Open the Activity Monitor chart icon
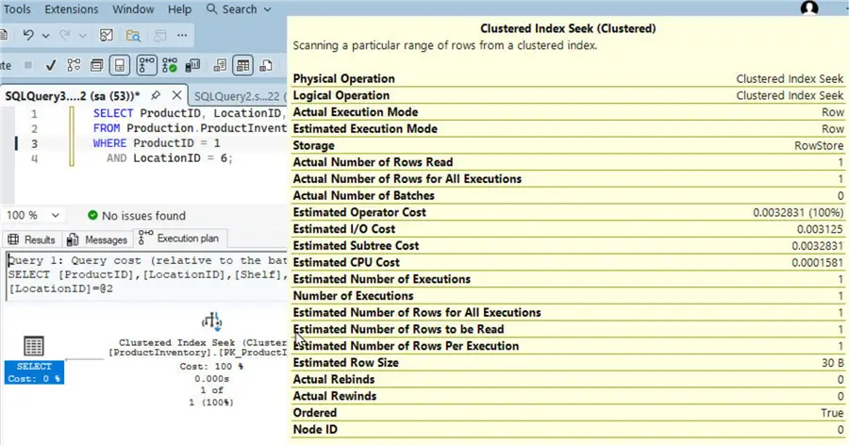The width and height of the screenshot is (849, 445). pos(106,35)
